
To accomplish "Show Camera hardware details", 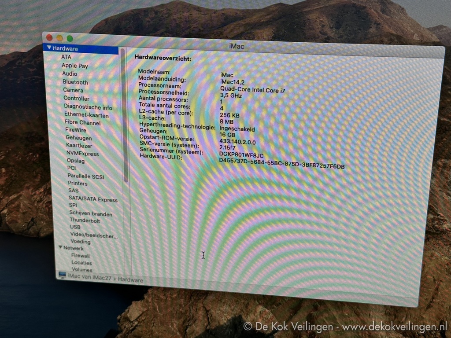I will [73, 90].
